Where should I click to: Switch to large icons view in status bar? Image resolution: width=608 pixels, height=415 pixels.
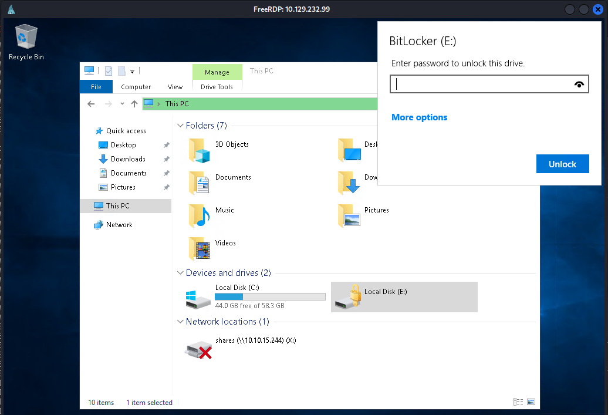point(531,402)
